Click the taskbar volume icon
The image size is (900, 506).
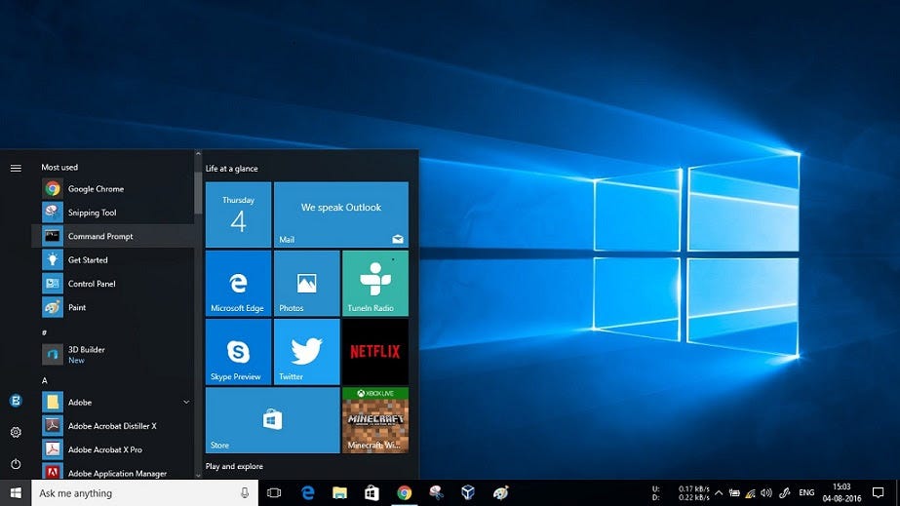(x=766, y=493)
